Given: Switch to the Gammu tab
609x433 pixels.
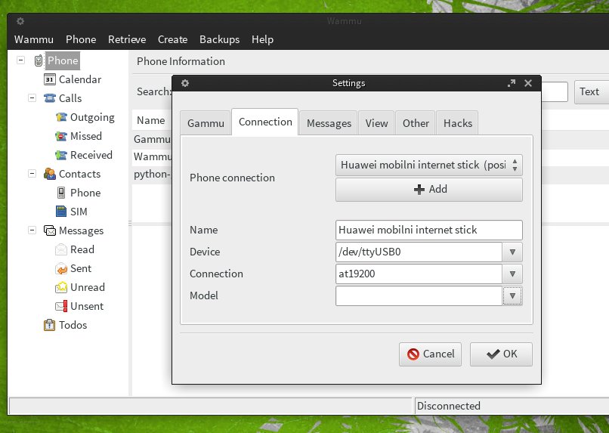Looking at the screenshot, I should [206, 123].
